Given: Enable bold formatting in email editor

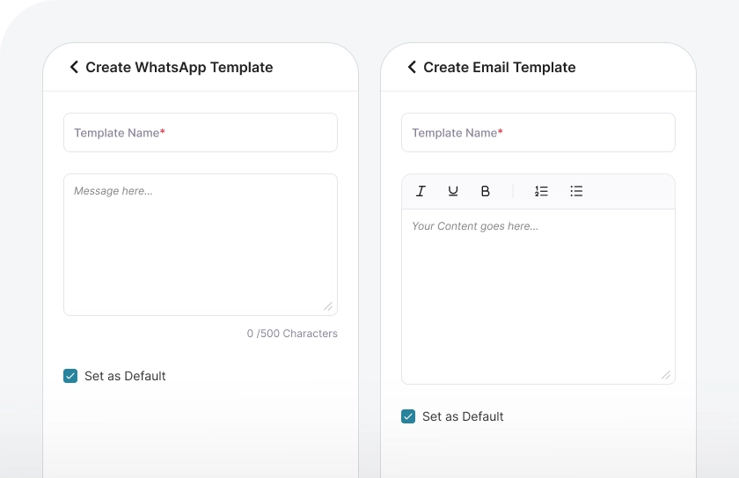Looking at the screenshot, I should tap(485, 191).
